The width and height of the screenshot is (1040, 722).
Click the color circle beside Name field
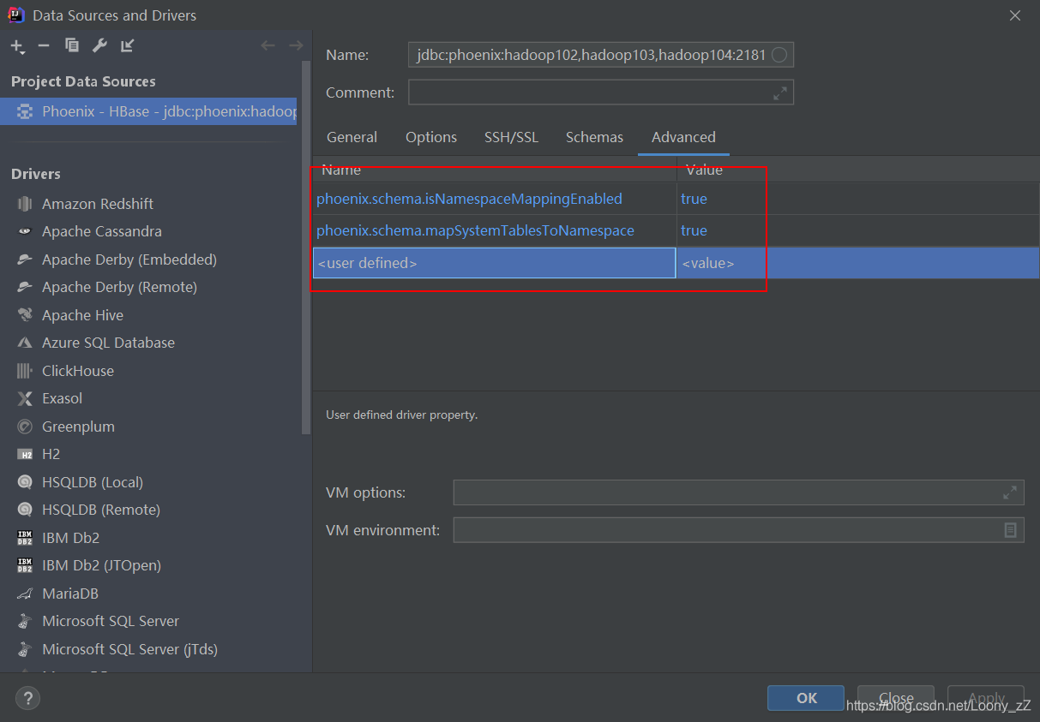(778, 56)
